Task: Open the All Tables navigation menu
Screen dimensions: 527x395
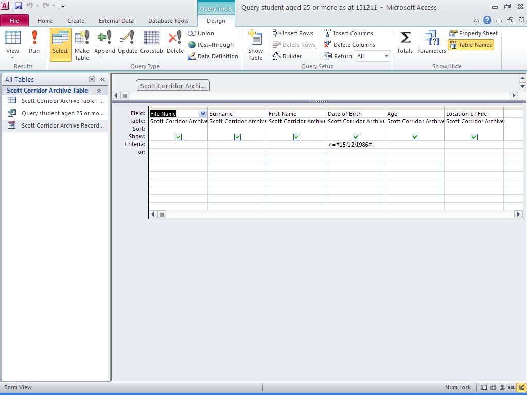Action: pyautogui.click(x=92, y=79)
